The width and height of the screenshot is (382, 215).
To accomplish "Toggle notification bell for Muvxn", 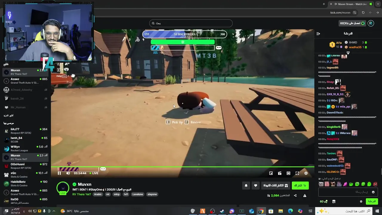I will (246, 185).
